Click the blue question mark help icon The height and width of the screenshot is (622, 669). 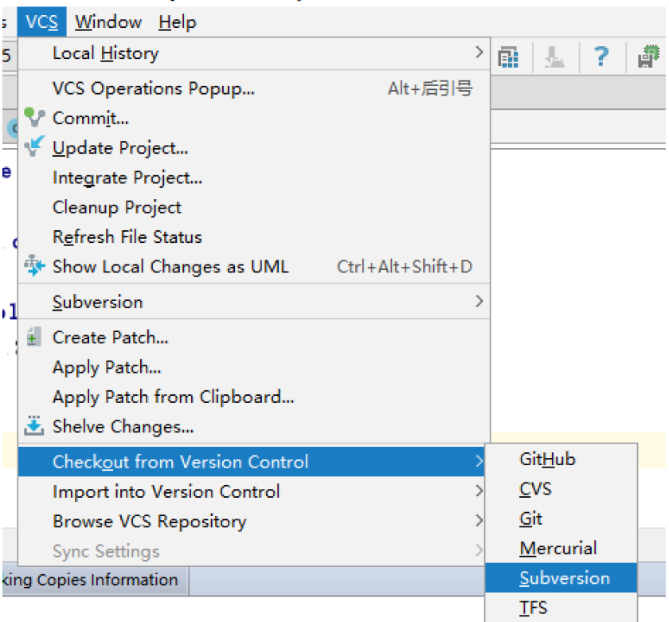point(601,56)
